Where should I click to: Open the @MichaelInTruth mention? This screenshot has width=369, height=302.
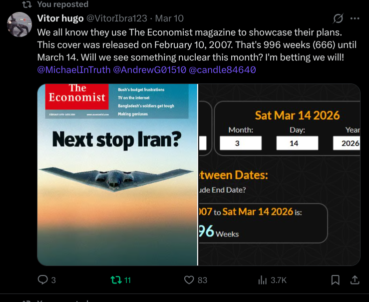(x=74, y=69)
